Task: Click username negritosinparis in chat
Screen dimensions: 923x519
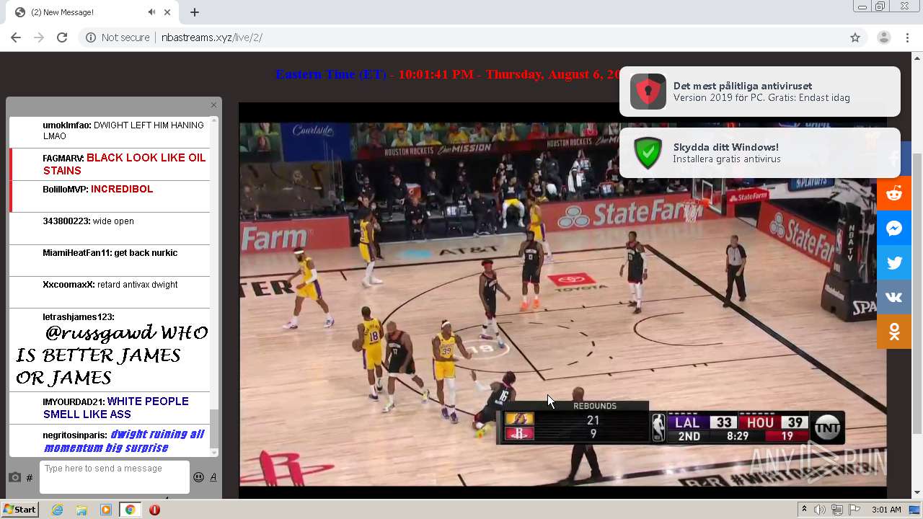Action: (75, 435)
